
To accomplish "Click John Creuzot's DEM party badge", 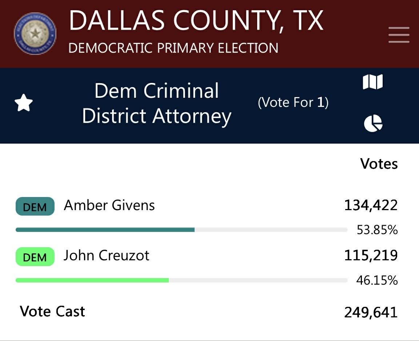I will 35,257.
